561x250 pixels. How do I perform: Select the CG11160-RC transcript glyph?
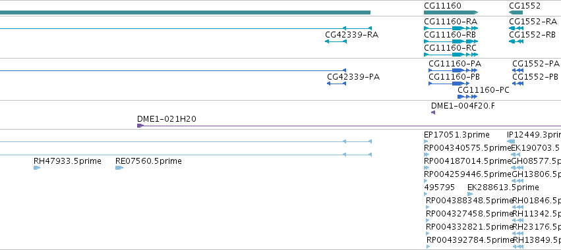(451, 55)
